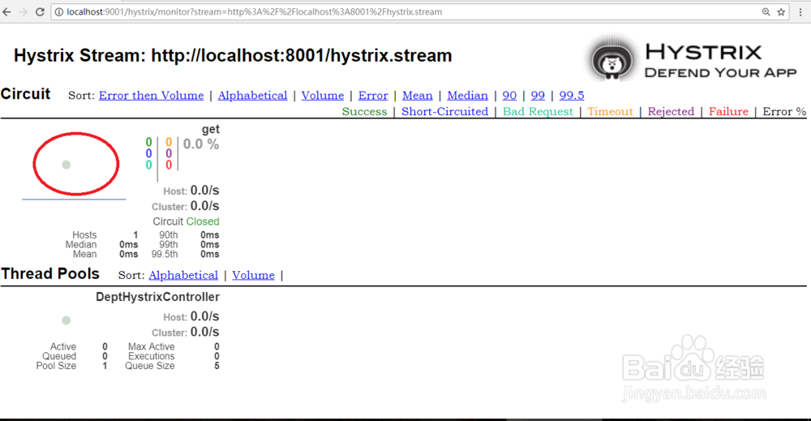Click the 'Hosts' label in circuit stats

click(x=84, y=234)
